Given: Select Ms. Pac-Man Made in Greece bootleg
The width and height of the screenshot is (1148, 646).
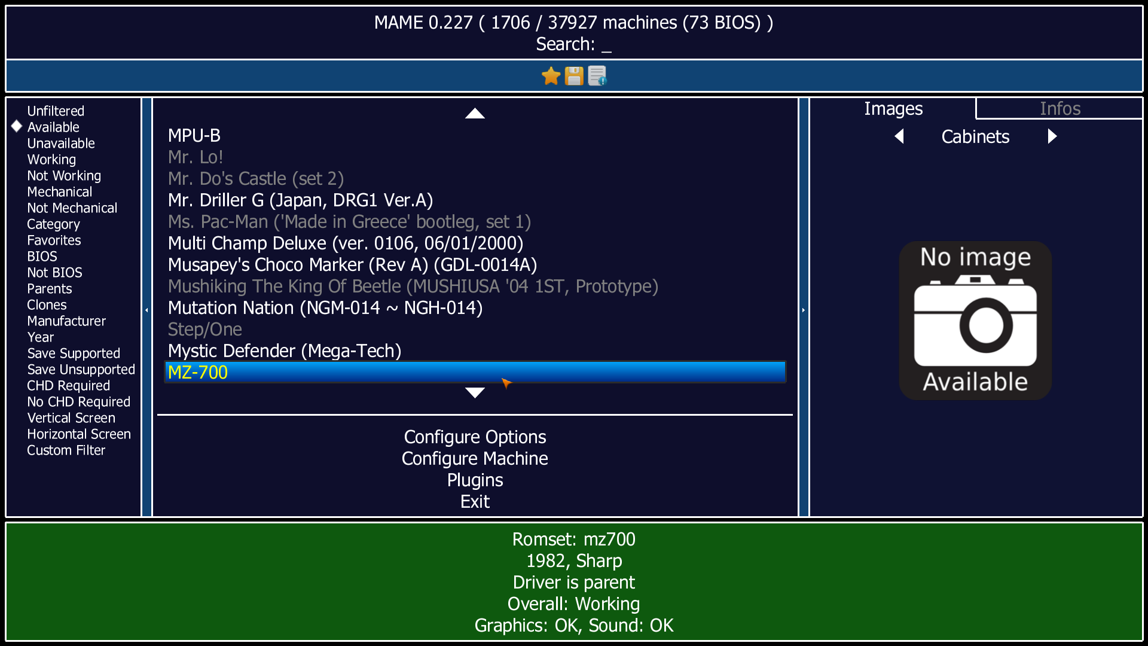Looking at the screenshot, I should 475,221.
